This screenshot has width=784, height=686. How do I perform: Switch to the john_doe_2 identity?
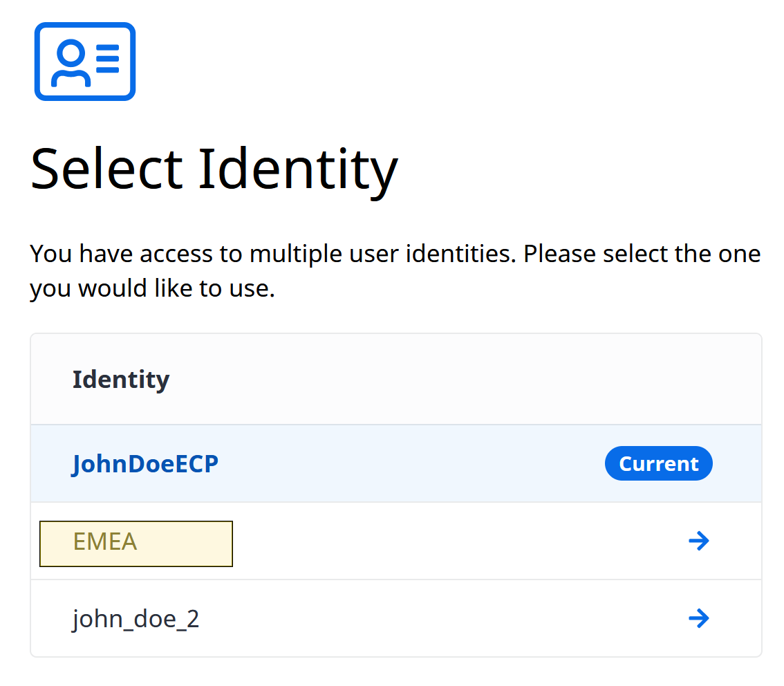pos(136,619)
